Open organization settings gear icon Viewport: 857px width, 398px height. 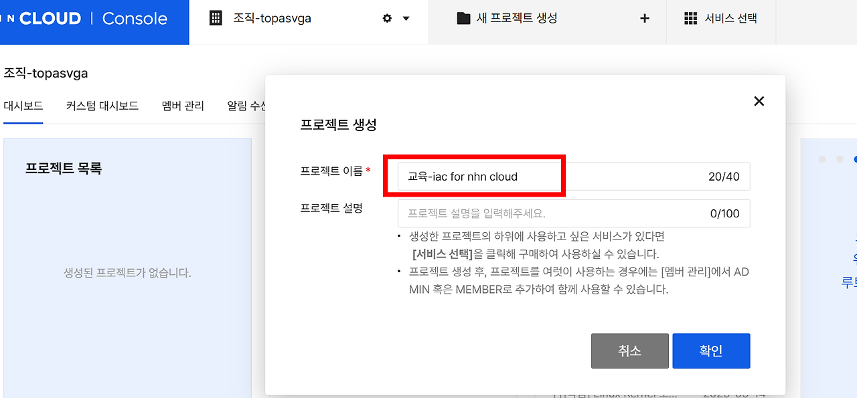(387, 19)
